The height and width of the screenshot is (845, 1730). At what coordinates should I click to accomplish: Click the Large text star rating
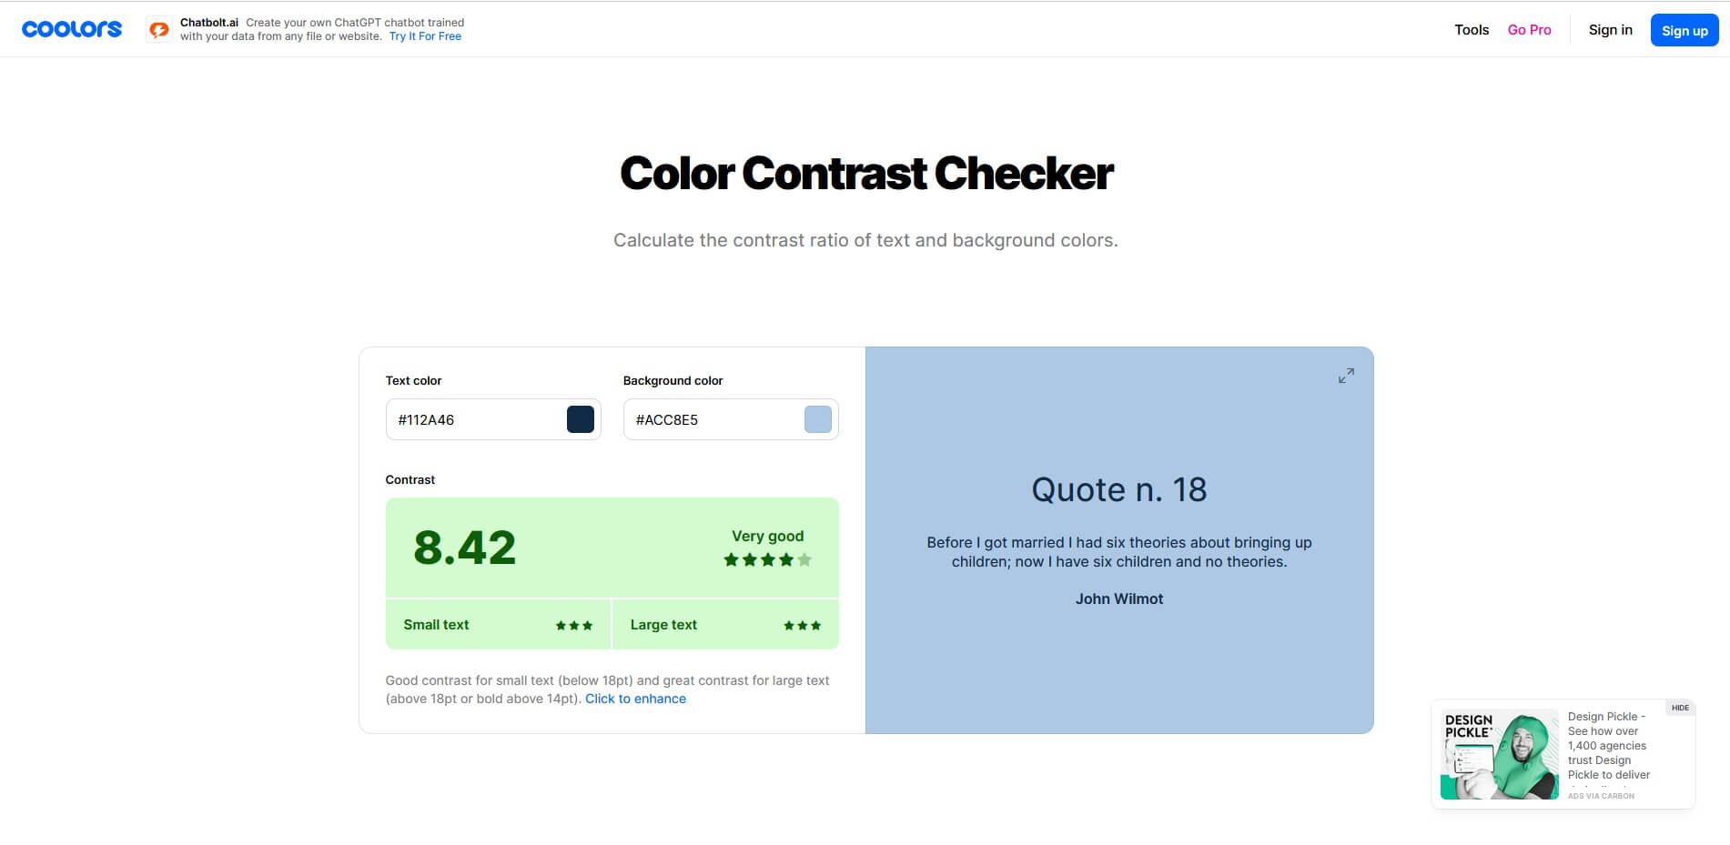pyautogui.click(x=802, y=626)
